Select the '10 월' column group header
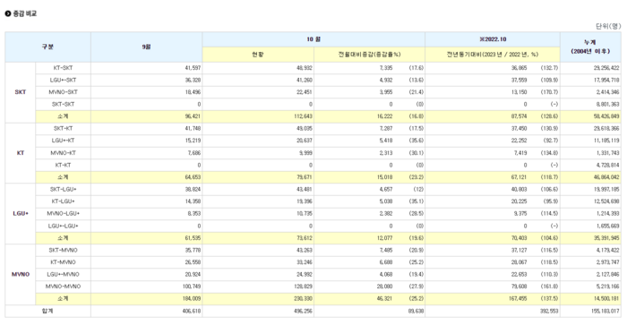The height and width of the screenshot is (325, 627). coord(313,39)
